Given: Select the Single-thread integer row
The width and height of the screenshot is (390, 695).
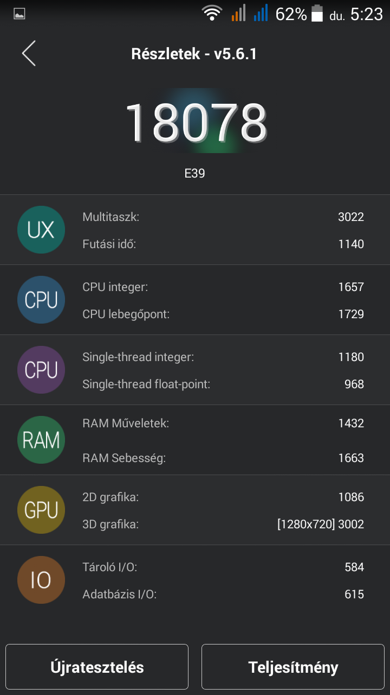Looking at the screenshot, I should click(x=223, y=357).
